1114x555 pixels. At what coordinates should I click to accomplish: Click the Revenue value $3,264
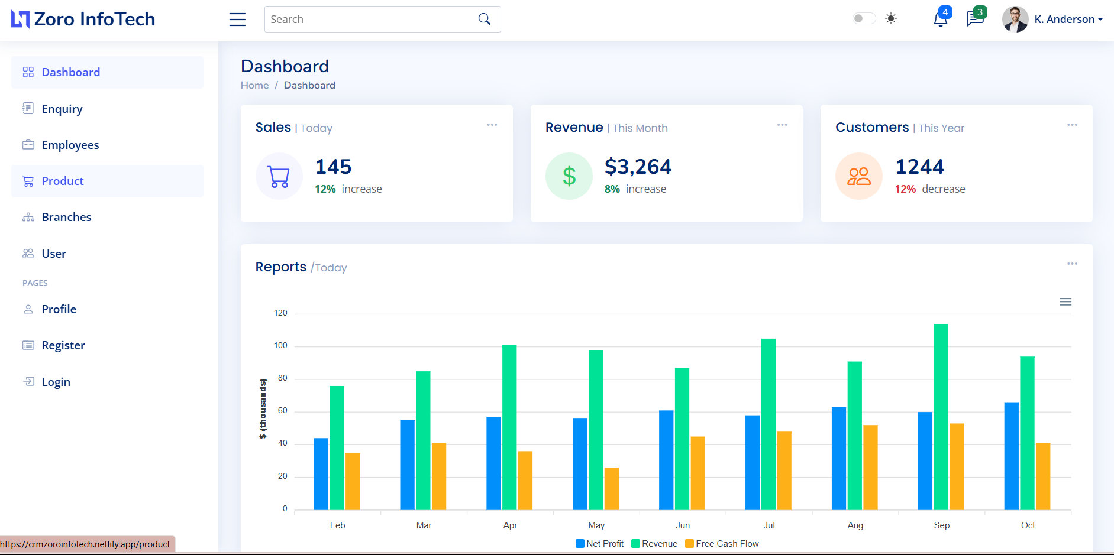pyautogui.click(x=638, y=167)
